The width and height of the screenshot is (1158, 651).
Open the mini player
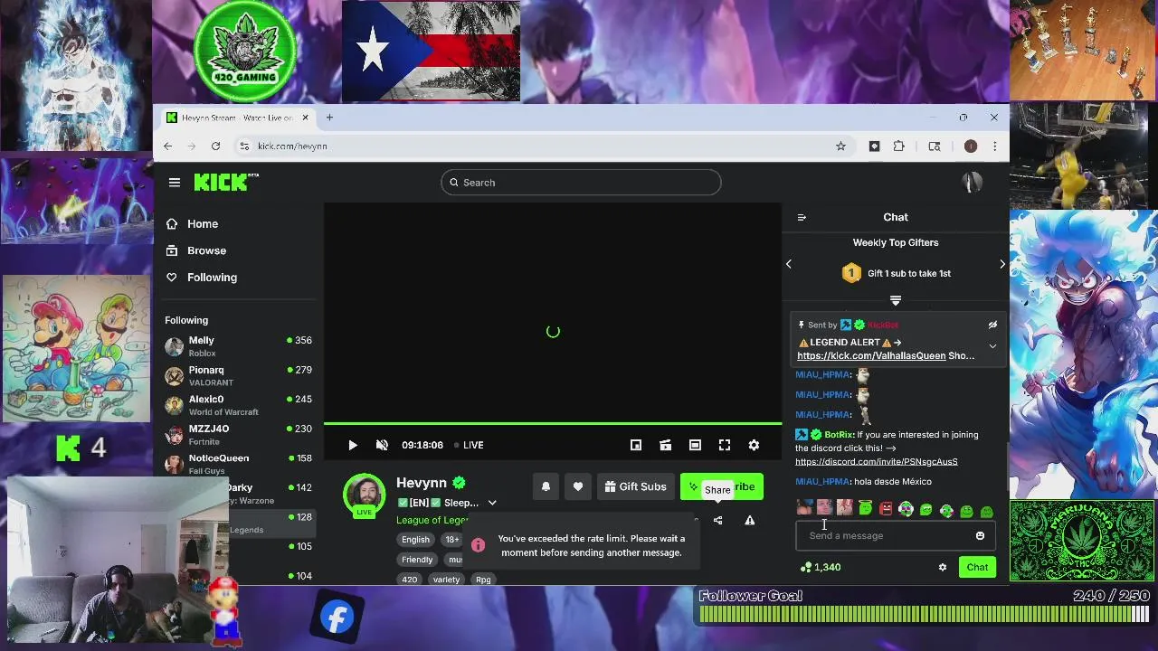click(x=636, y=445)
